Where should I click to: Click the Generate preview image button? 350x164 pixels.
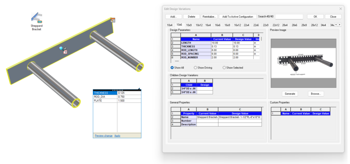click(290, 94)
